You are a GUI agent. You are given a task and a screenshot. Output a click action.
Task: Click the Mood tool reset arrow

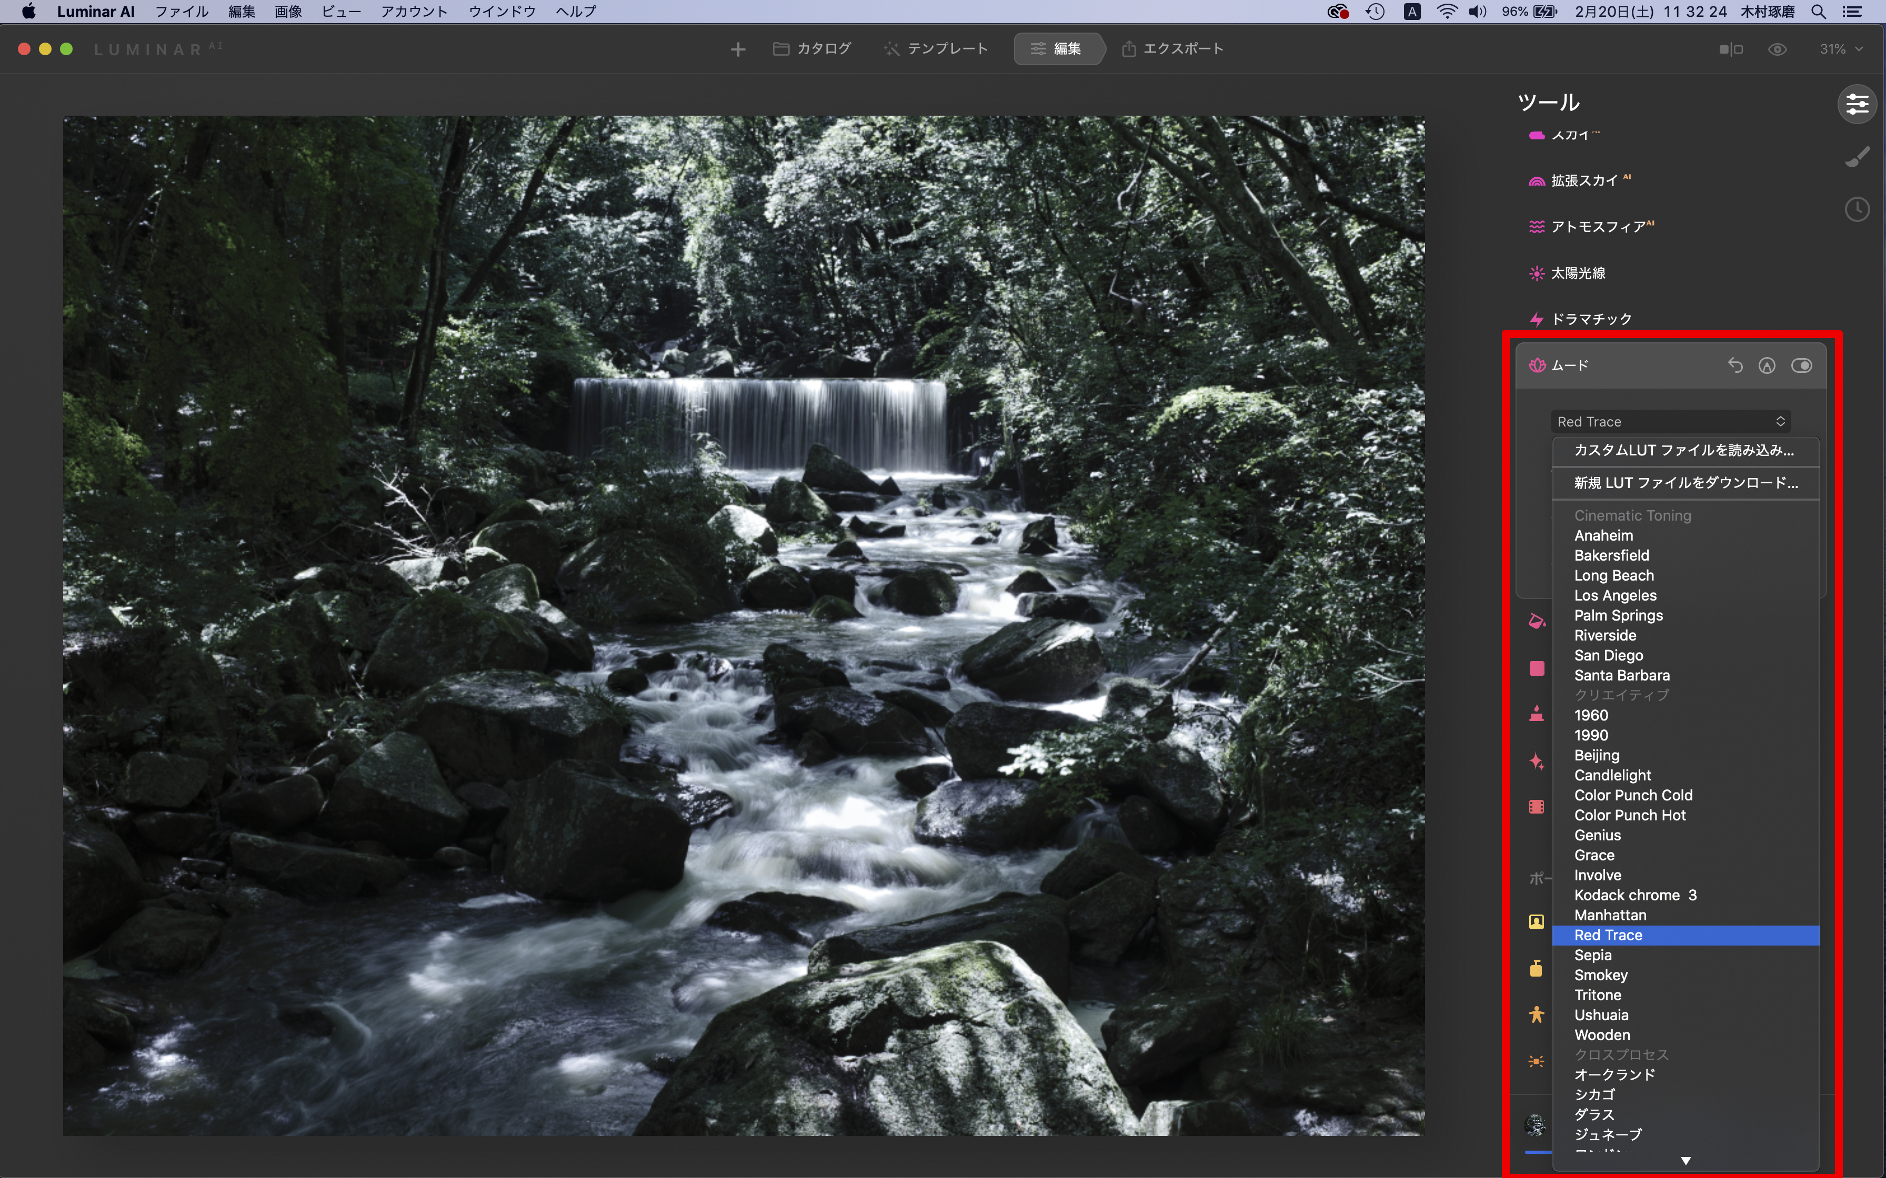click(1735, 365)
